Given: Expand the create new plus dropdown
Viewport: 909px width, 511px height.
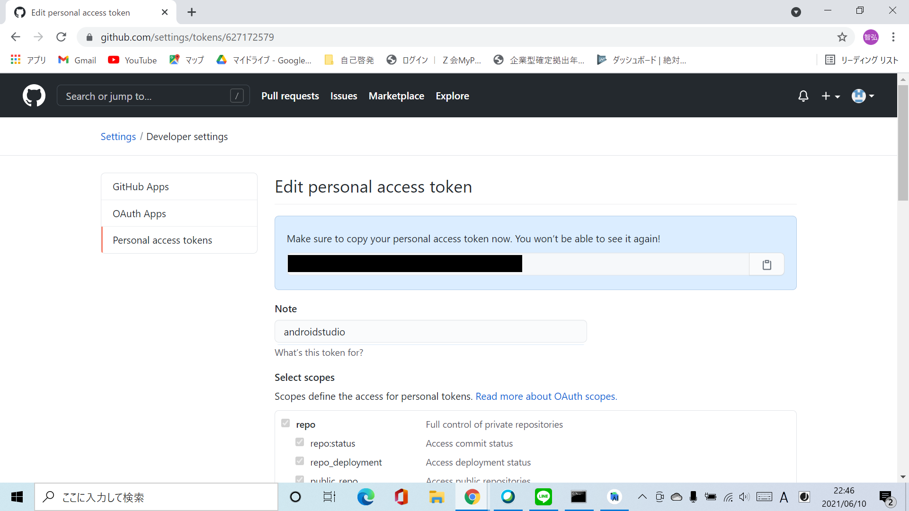Looking at the screenshot, I should [830, 96].
